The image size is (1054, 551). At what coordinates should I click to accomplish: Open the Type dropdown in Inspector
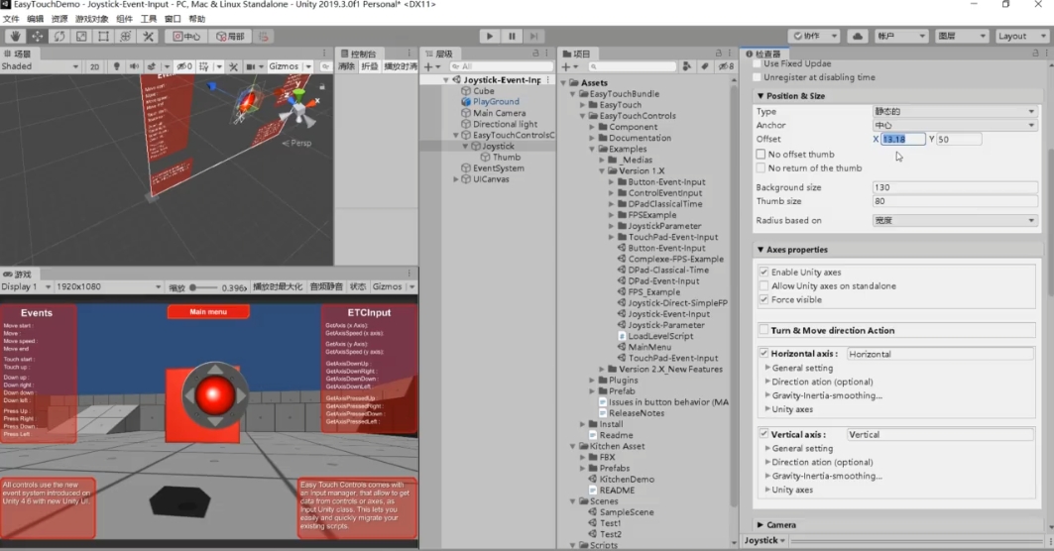[x=955, y=112]
